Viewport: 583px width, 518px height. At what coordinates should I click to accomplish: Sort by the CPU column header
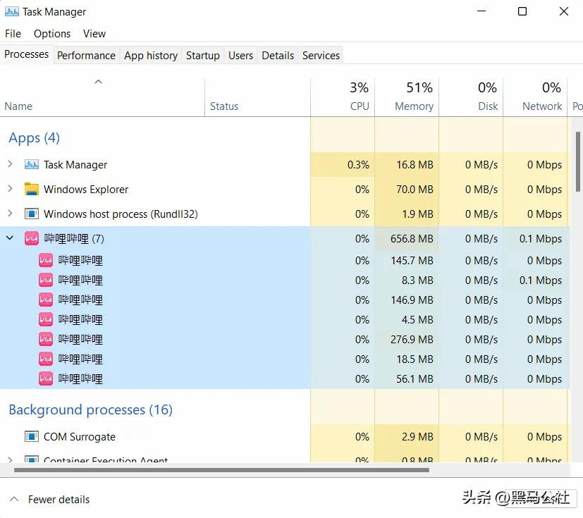click(343, 97)
